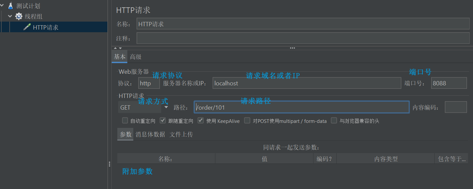
Task: Open the GET request method dropdown
Action: [166, 107]
